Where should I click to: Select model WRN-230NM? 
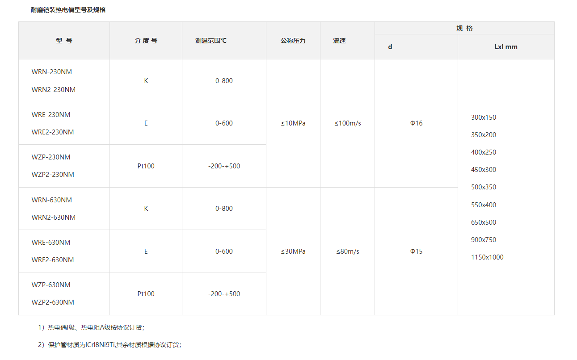coord(51,72)
